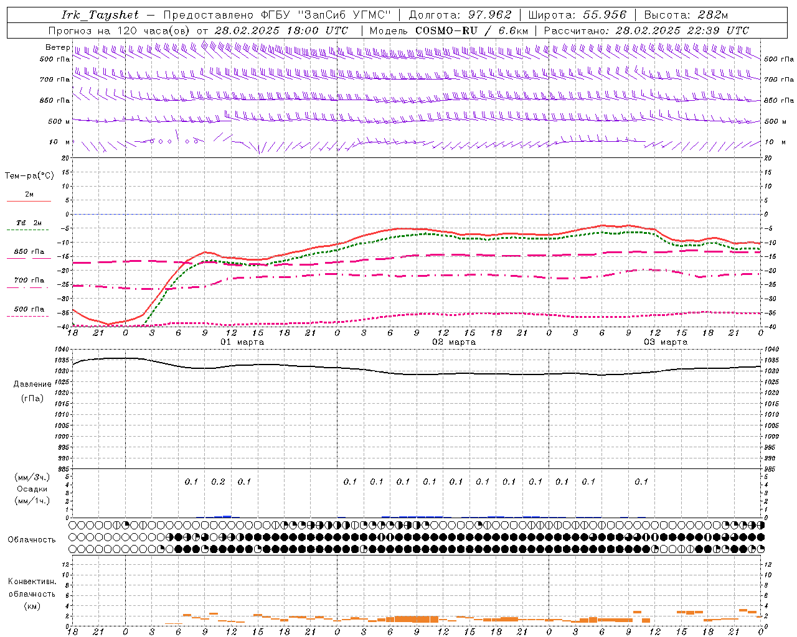Click the Долгота: 97.962 value
Screen dimensions: 797x637
tap(460, 15)
